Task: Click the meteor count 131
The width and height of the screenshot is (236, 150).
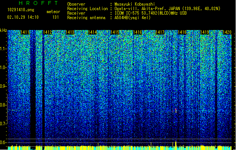Action: pos(56,17)
